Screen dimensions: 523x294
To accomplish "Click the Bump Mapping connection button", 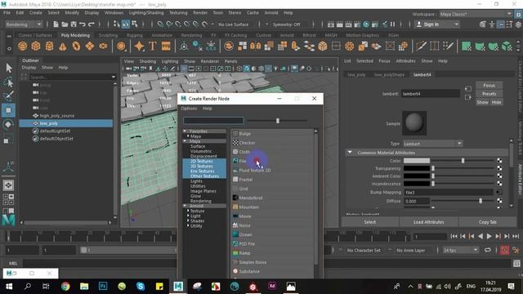I will coord(499,193).
